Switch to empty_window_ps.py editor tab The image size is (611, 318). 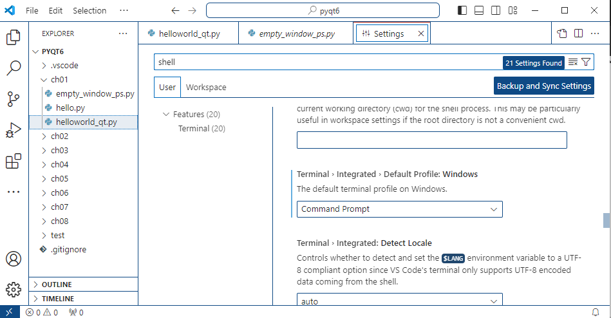(296, 33)
